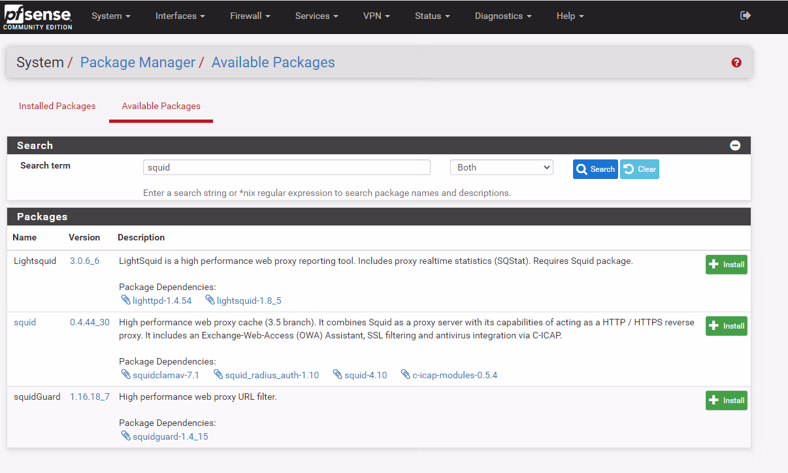Click the Search term input field

pyautogui.click(x=286, y=168)
